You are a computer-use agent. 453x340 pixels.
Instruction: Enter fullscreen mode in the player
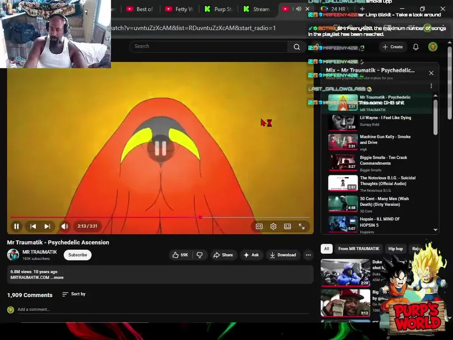pos(302,226)
